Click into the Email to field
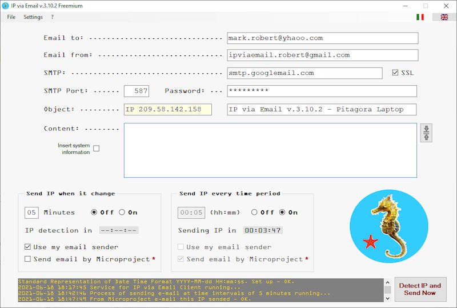Screen dimensions: 457x308 click(323, 38)
